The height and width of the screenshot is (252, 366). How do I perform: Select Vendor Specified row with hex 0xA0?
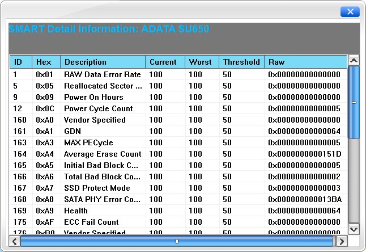click(178, 120)
